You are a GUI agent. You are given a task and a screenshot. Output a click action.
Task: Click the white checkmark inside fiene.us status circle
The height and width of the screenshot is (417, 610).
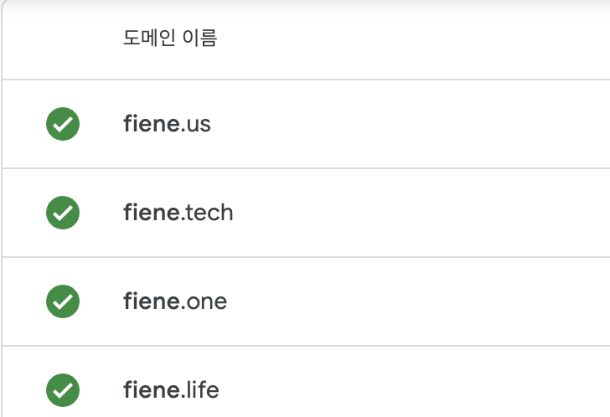coord(63,125)
